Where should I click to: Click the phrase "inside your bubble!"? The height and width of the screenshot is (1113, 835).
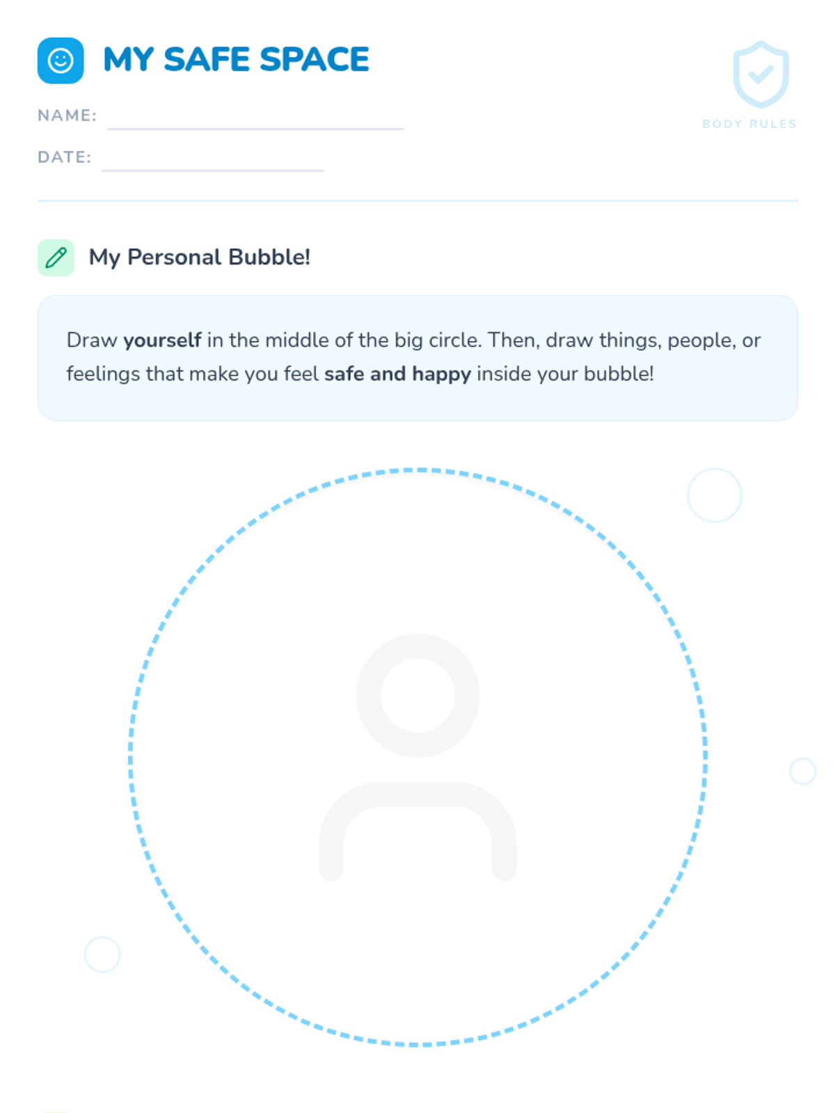click(x=565, y=374)
